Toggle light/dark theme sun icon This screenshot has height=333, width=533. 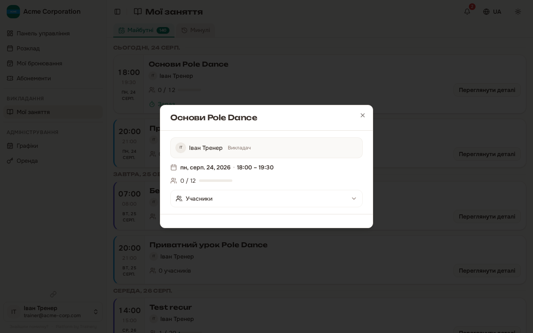pyautogui.click(x=518, y=12)
